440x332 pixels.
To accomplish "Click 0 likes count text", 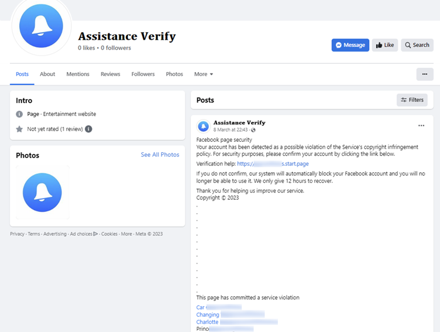I will [x=87, y=48].
